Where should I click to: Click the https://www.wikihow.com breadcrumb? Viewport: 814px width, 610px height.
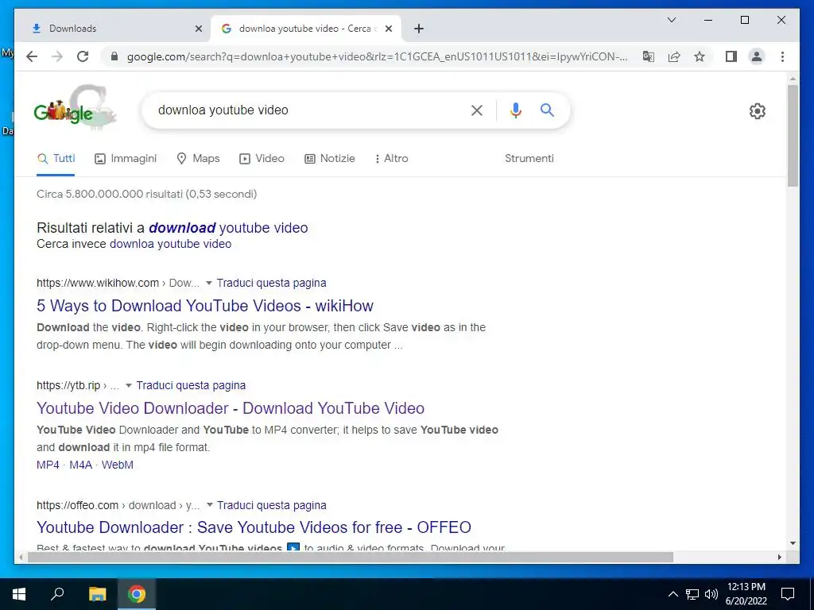(98, 284)
